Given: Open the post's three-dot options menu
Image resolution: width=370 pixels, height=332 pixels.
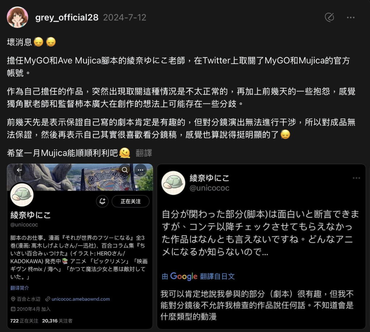Looking at the screenshot, I should [350, 17].
